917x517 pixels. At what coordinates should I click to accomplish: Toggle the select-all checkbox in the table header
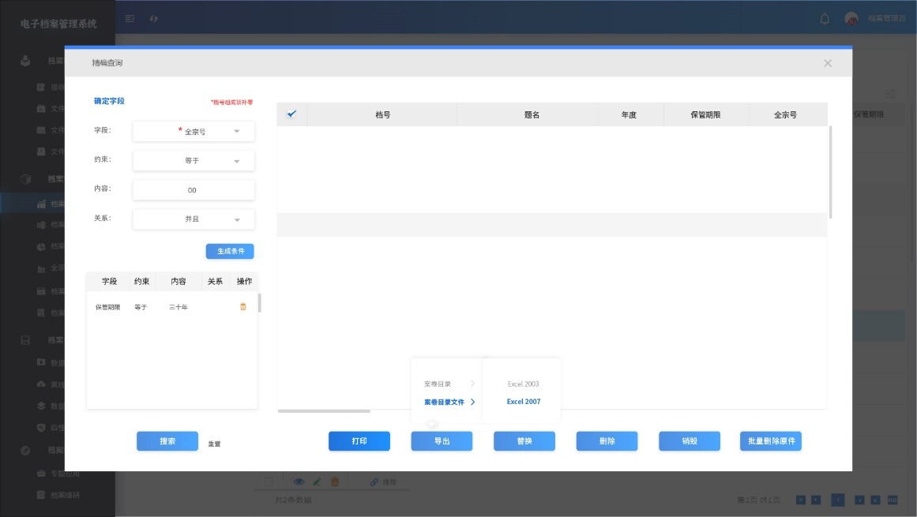pos(291,114)
